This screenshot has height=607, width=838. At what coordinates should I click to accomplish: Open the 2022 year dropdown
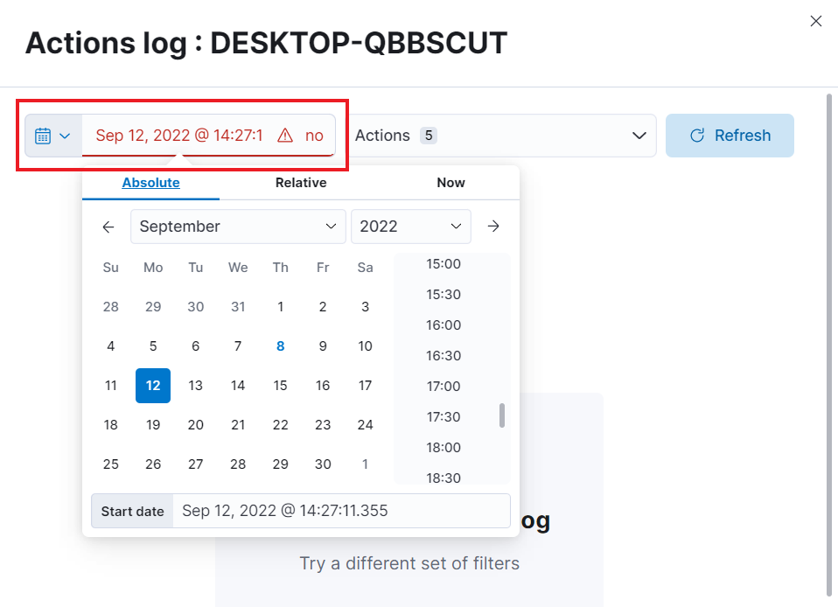[411, 226]
